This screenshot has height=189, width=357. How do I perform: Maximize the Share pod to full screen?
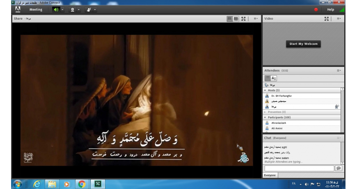click(243, 19)
